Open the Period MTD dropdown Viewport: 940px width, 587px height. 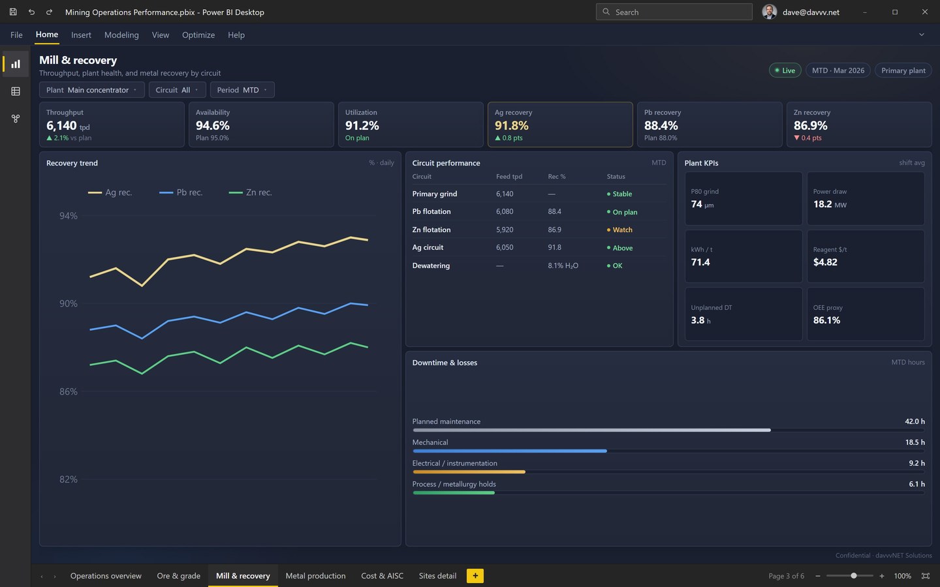(242, 90)
